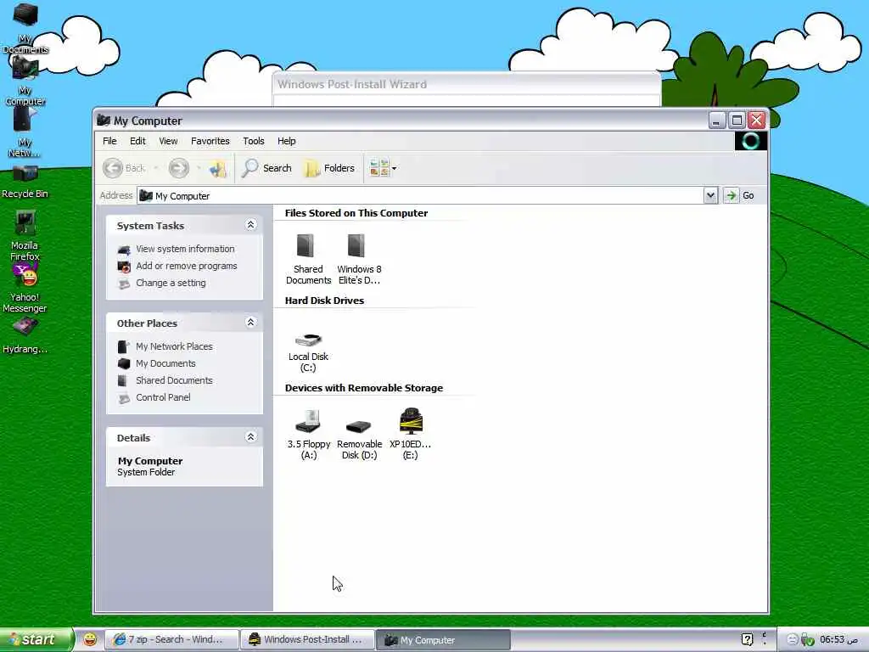Open Shared Documents in Other Places
Screen dimensions: 869x652
coord(174,380)
